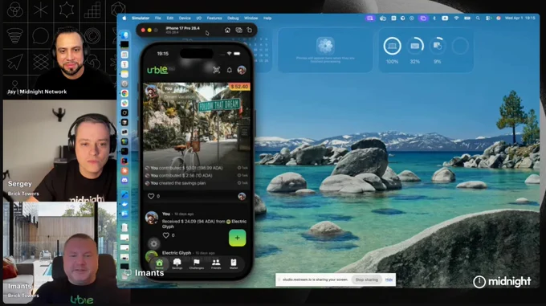Tap the Simulator home button icon
Viewport: 546px width, 306px height.
pos(227,31)
